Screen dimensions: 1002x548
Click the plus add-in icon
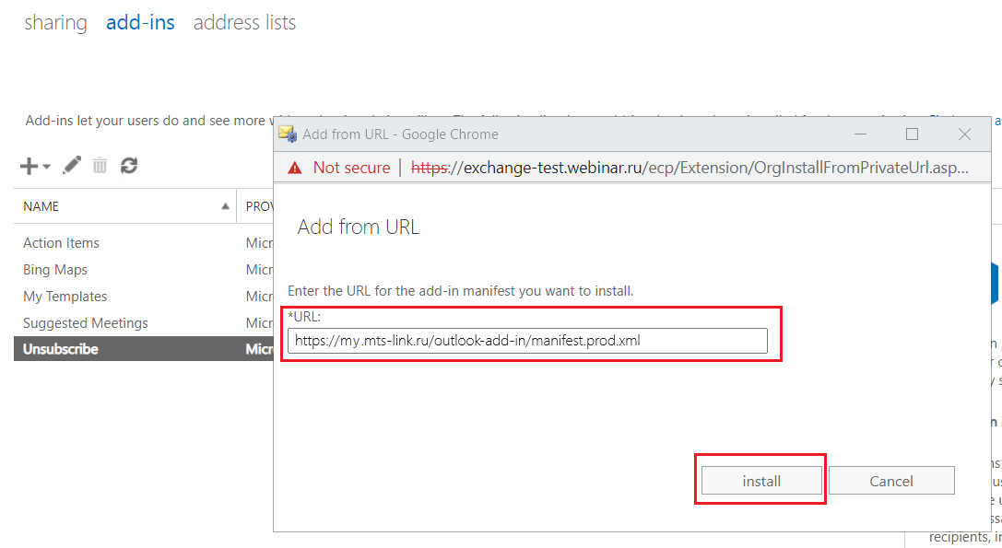[29, 166]
